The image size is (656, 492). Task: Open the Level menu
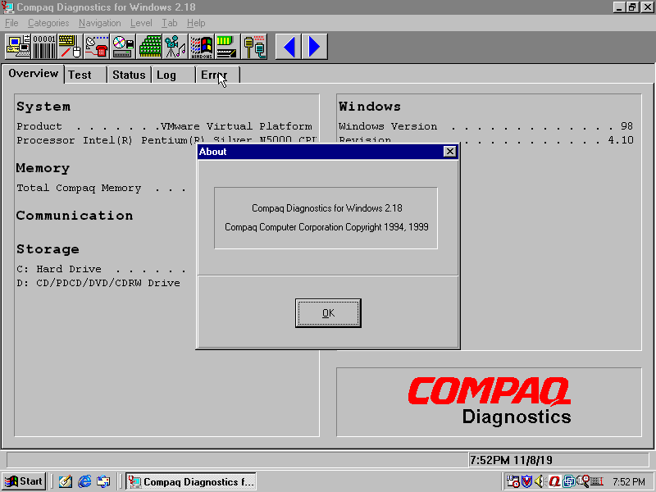point(141,23)
